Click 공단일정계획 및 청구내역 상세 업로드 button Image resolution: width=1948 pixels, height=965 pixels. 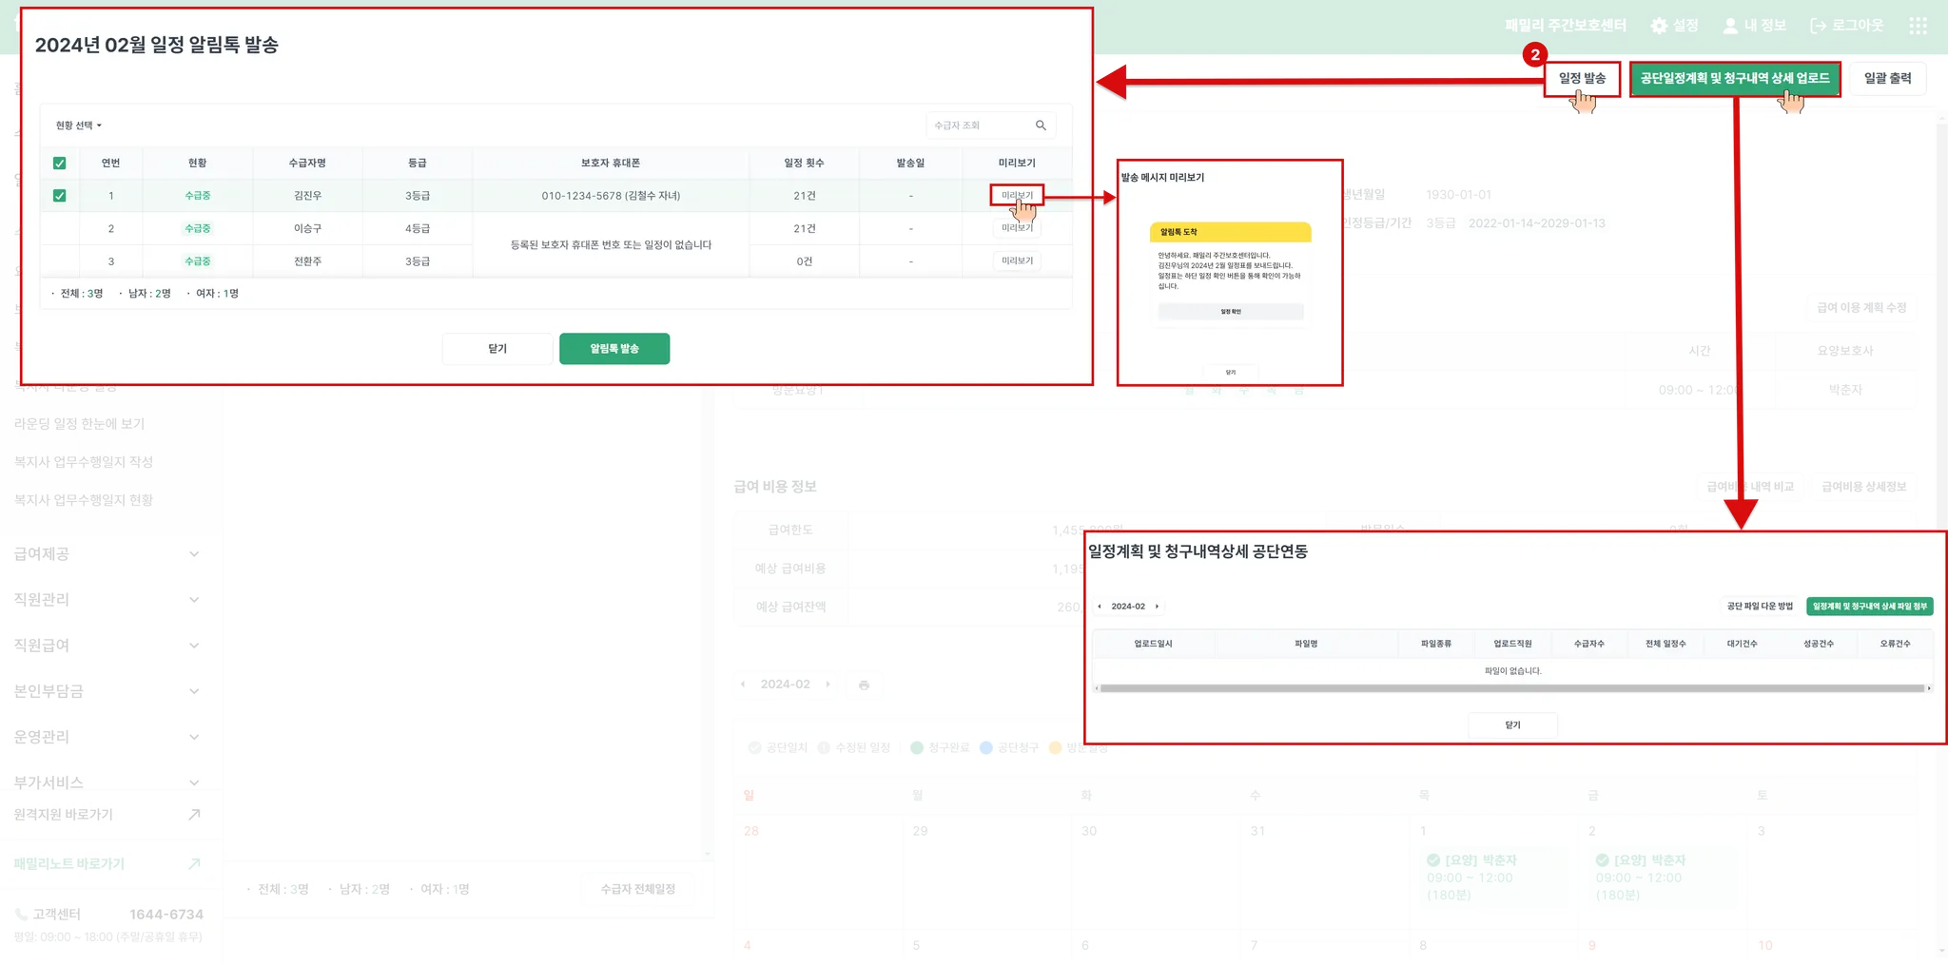click(x=1735, y=79)
